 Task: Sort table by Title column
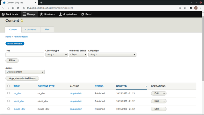17,86
